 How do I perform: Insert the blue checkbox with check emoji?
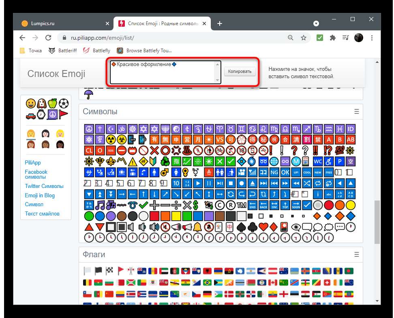(307, 205)
